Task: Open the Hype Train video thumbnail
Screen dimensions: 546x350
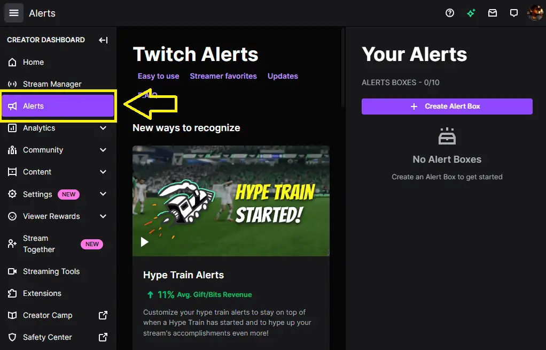Action: (x=231, y=201)
